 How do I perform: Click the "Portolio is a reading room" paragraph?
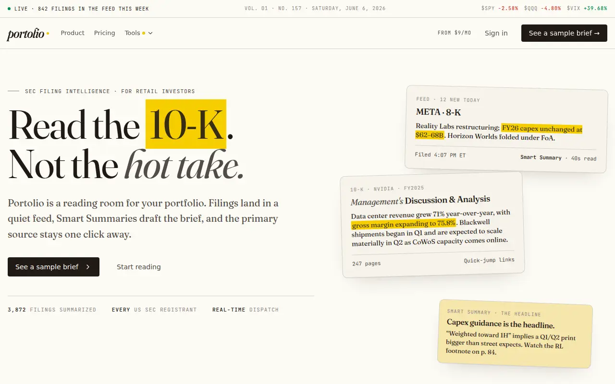[x=143, y=219]
